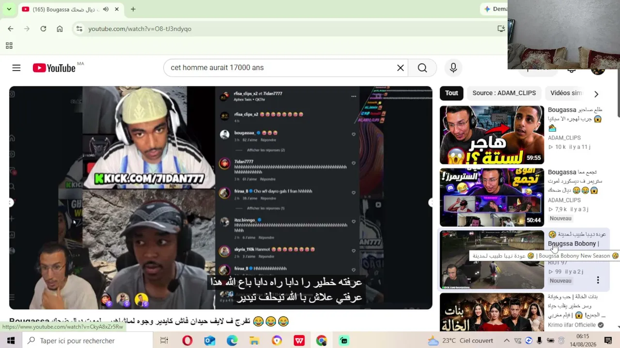Mute the tab audio speaker icon
This screenshot has height=348, width=620.
click(x=106, y=9)
